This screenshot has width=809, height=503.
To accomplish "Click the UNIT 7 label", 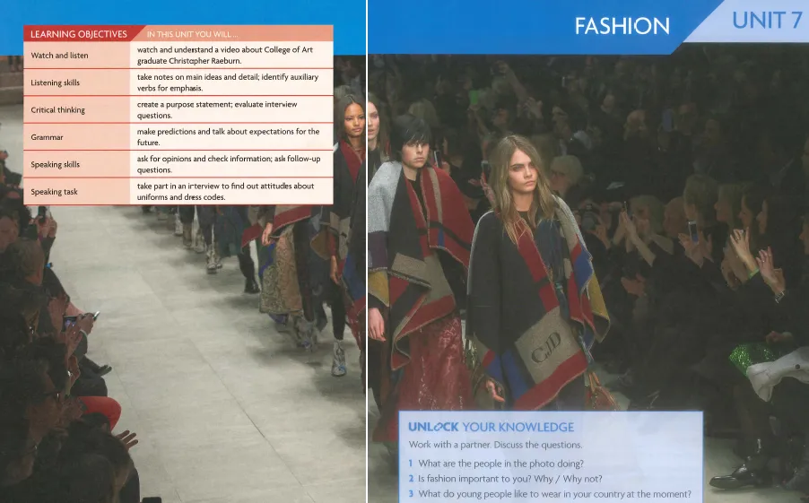I will pyautogui.click(x=766, y=21).
